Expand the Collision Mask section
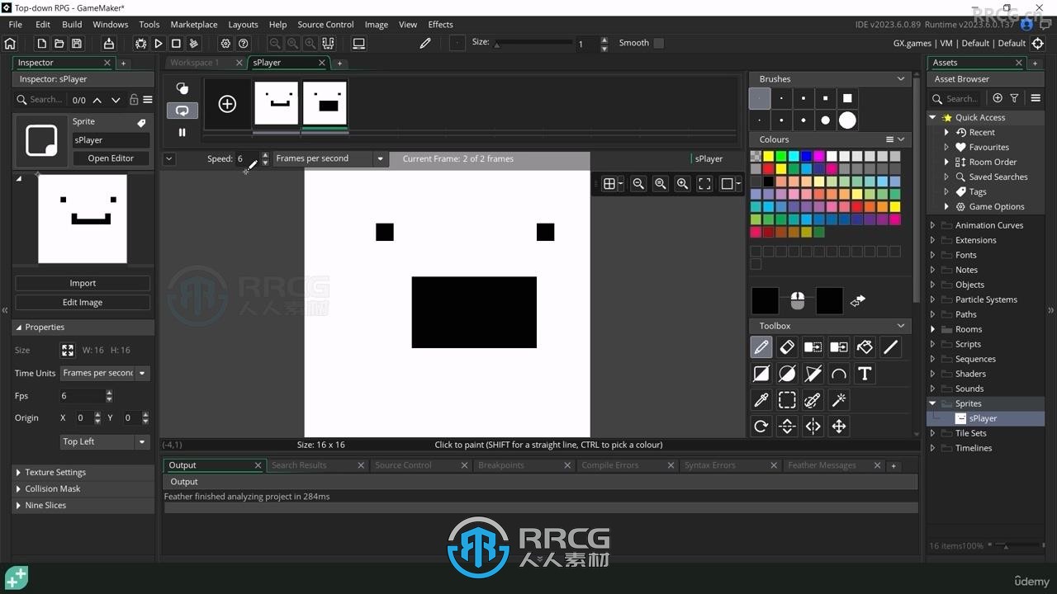Viewport: 1057px width, 594px height. 83,488
